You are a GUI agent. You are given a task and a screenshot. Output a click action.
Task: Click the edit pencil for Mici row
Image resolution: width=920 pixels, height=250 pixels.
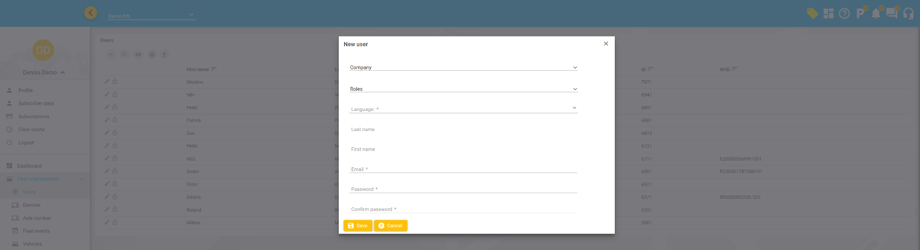point(107,158)
